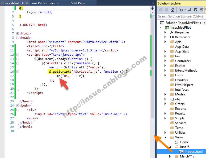Expand the Results folder
Viewport: 206px width, 158px height.
165,113
